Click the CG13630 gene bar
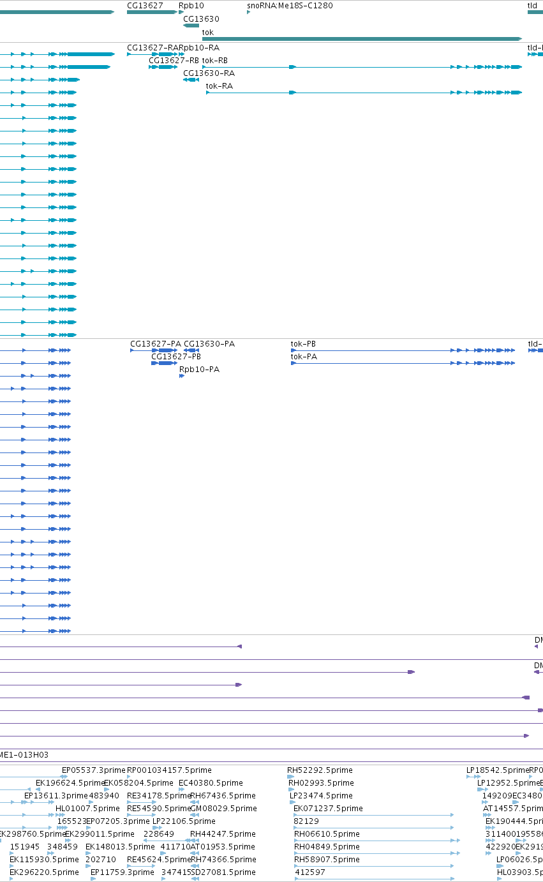 click(191, 26)
